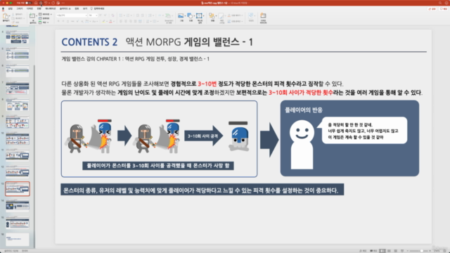
Task: Click the '몬스터의 종류, 유저의 레벨' summary bar
Action: [x=202, y=190]
